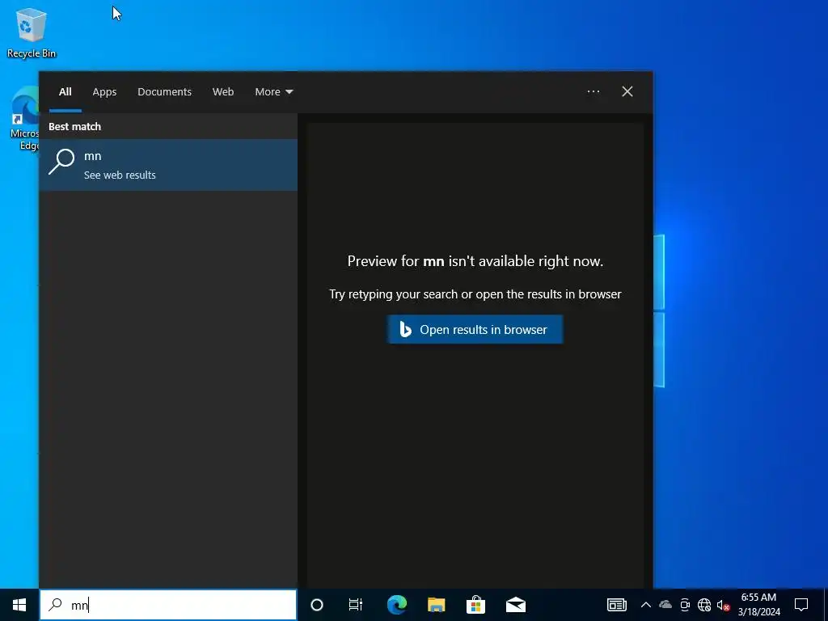Image resolution: width=828 pixels, height=621 pixels.
Task: Open the Mail app from taskbar
Action: [515, 605]
